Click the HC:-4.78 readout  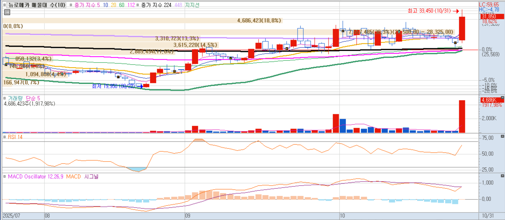pos(489,10)
